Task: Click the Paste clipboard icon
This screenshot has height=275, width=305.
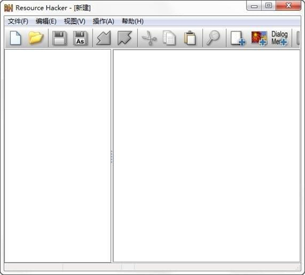Action: tap(190, 38)
